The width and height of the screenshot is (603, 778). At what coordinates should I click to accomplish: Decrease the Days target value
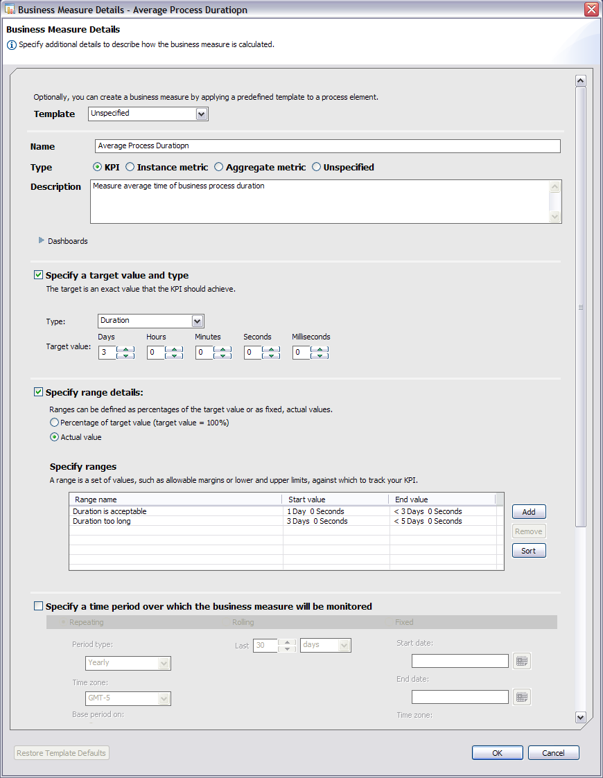pos(125,355)
